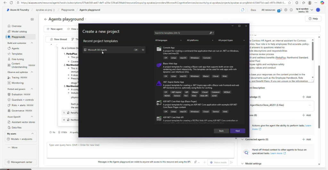
Task: Open Monitoring in sidebar
Action: (17, 83)
